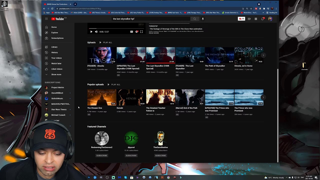Bookmark page with star icon

coord(251,8)
